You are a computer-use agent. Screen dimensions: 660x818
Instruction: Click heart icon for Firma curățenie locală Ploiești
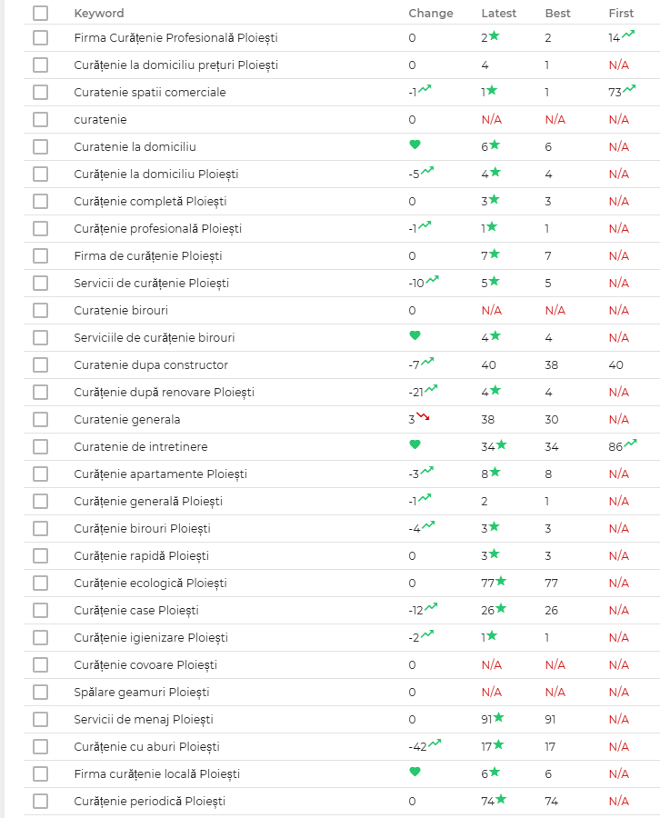click(415, 772)
